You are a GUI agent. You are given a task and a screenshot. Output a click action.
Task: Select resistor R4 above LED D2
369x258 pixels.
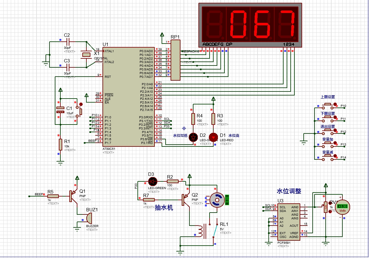point(193,119)
